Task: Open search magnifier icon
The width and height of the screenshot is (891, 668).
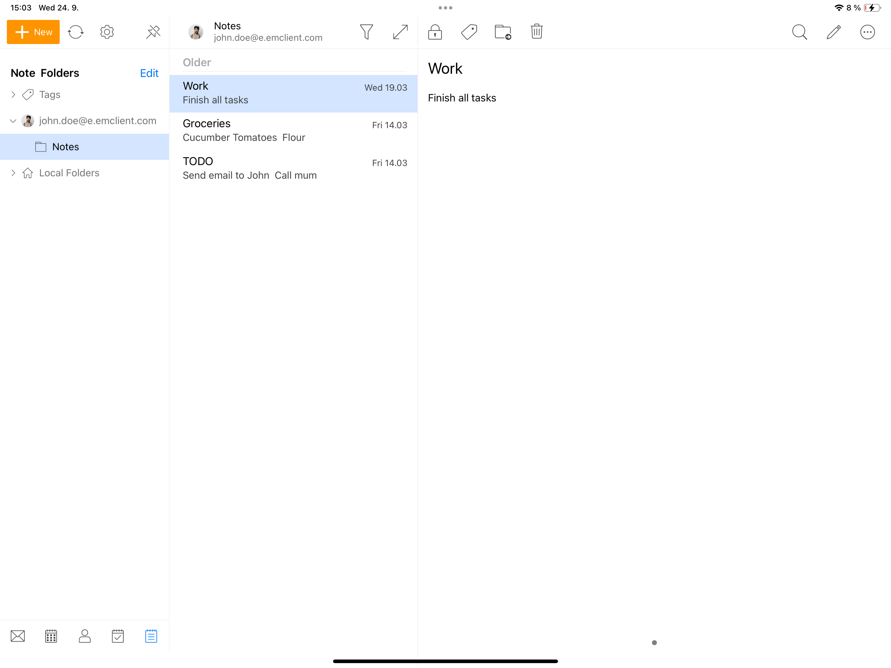Action: 799,32
